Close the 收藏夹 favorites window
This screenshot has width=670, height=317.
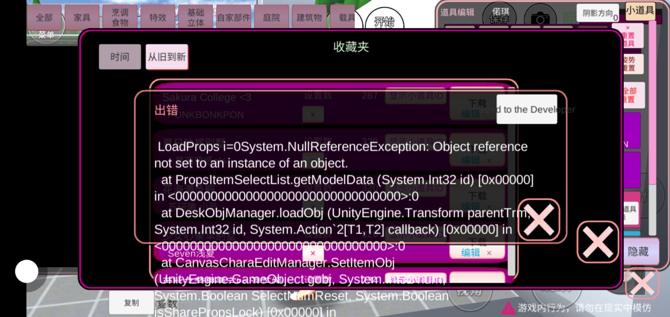pyautogui.click(x=597, y=242)
